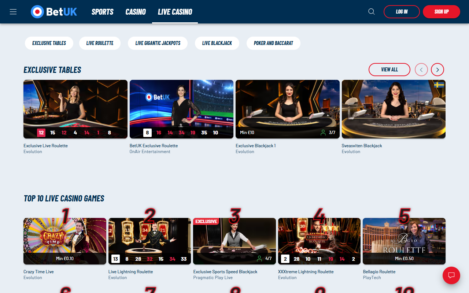Click Swedish flag on Sveasviten Blackjack
469x293 pixels.
439,85
